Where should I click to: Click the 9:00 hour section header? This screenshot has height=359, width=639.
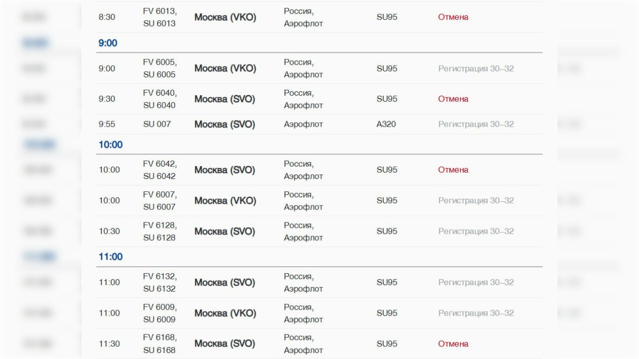(108, 43)
